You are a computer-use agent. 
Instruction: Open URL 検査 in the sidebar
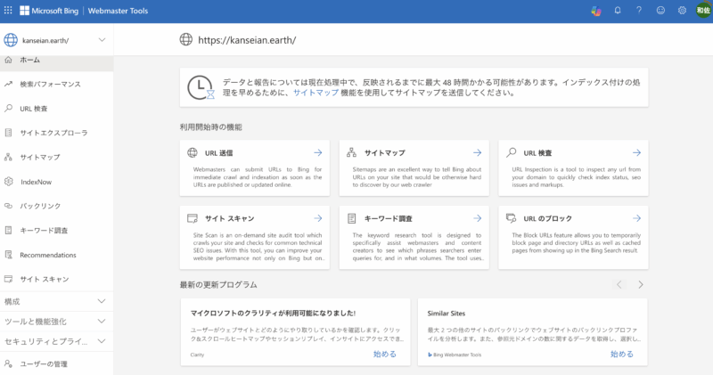(x=56, y=109)
